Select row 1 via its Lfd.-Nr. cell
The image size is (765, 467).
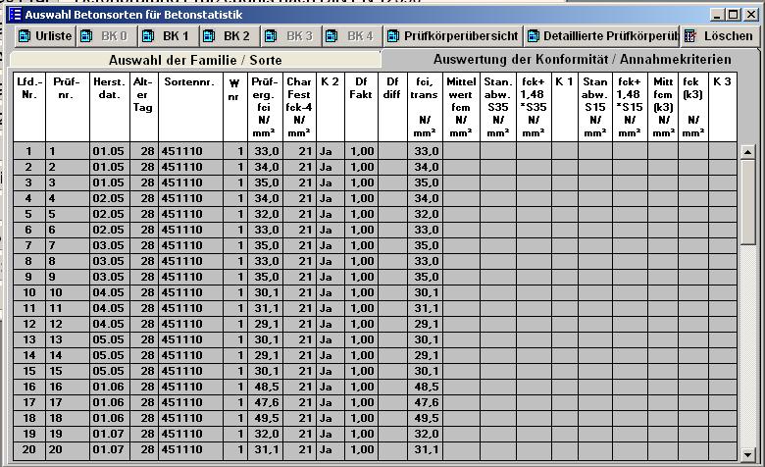[x=28, y=151]
